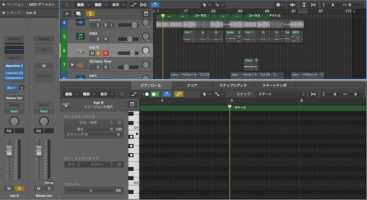Click the Inst 6 track pan knob
367x200 pixels.
point(145,50)
